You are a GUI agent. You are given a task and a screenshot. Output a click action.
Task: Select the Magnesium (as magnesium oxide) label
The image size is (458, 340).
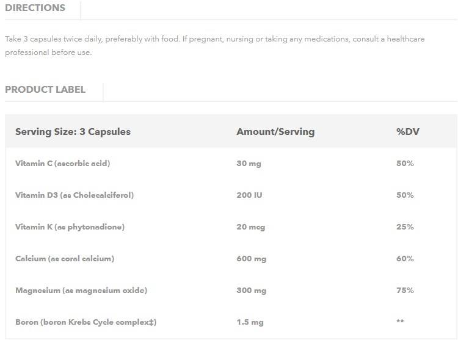tap(81, 290)
